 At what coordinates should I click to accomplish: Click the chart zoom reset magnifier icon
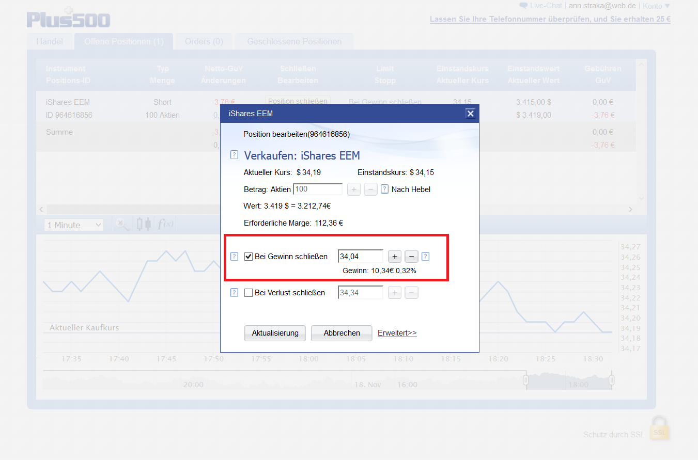122,224
